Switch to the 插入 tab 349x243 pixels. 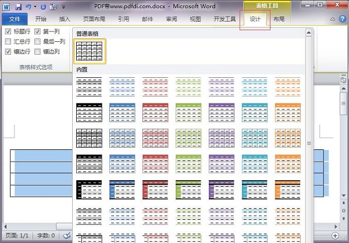(x=65, y=19)
